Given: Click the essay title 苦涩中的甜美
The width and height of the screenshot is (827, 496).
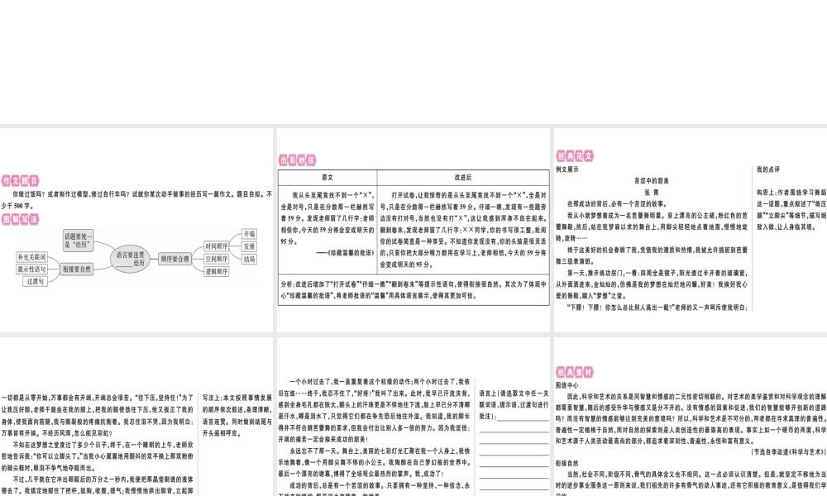Looking at the screenshot, I should tap(652, 181).
